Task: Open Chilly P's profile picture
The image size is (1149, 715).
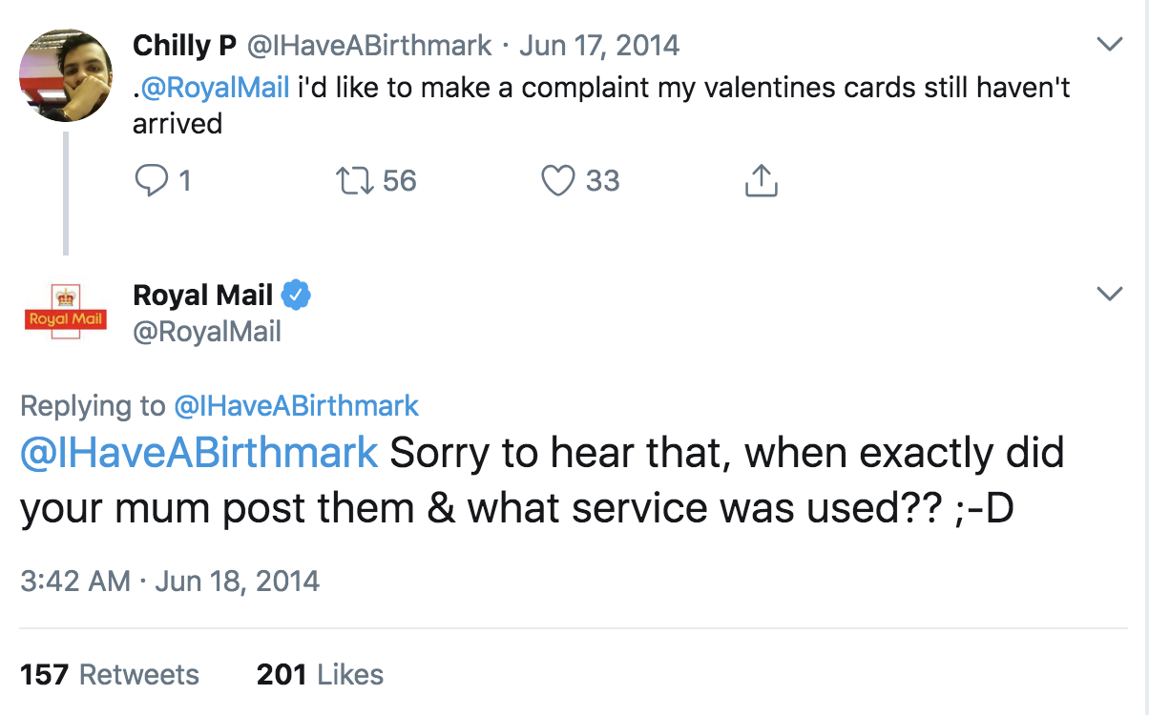Action: pos(66,75)
